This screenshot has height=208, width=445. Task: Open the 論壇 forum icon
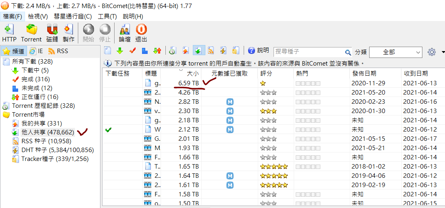pos(125,33)
